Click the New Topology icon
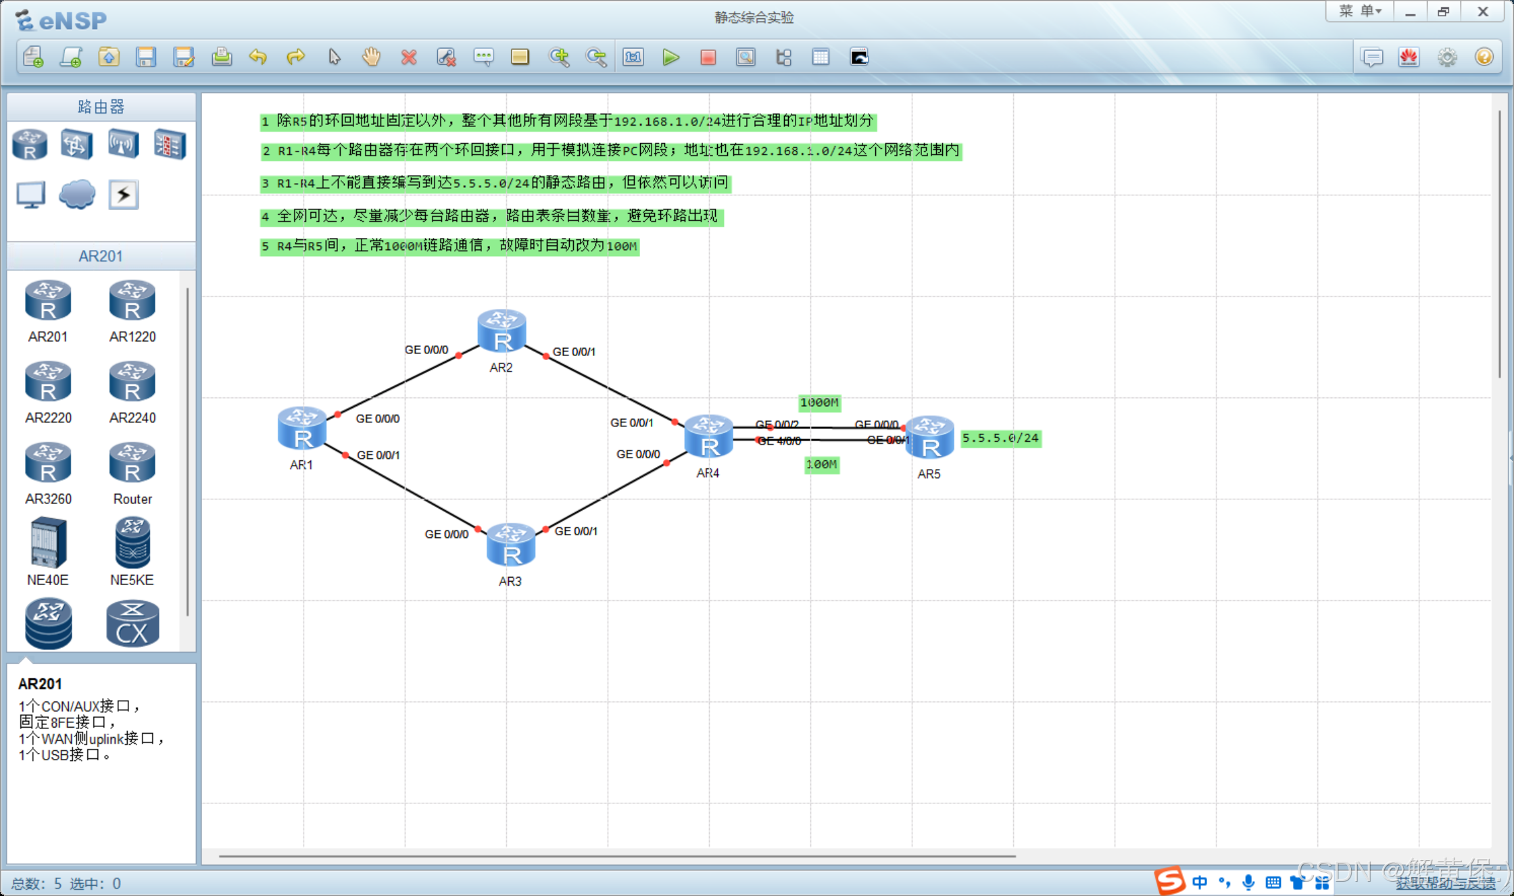The image size is (1514, 896). 33,57
